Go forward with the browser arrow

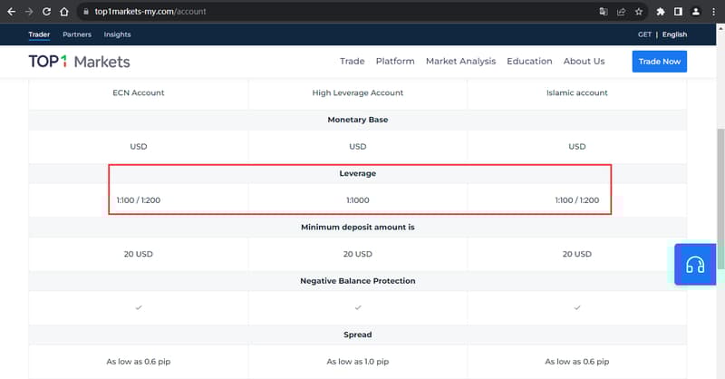[29, 12]
